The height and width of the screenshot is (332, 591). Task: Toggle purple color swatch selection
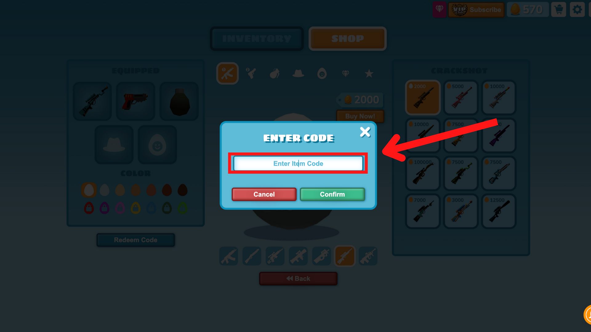tap(104, 207)
